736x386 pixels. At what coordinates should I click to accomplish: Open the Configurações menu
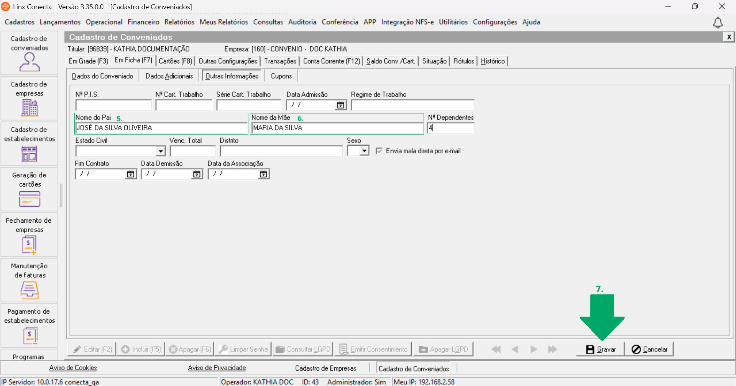[x=495, y=22]
